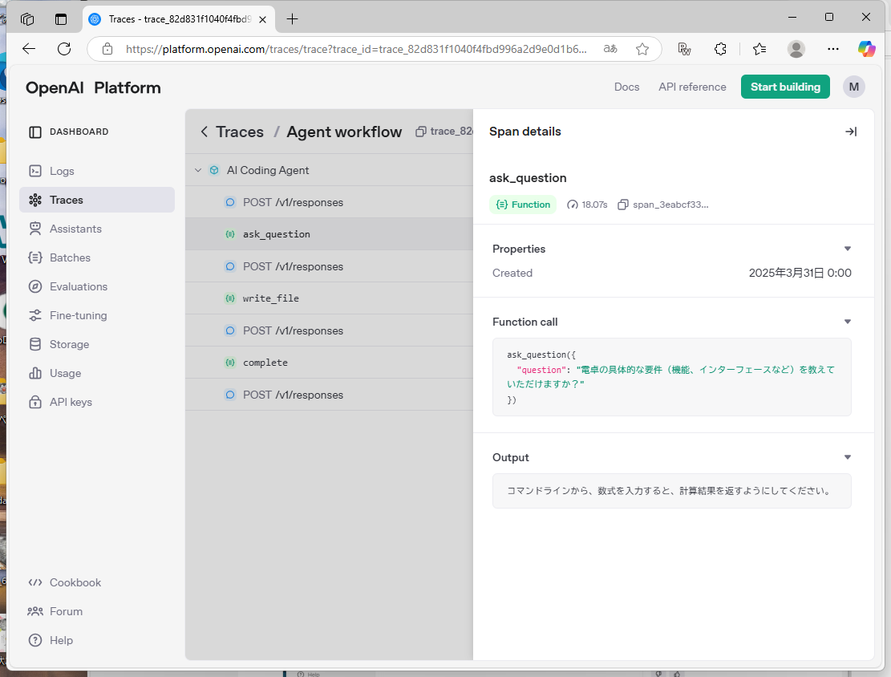Open Usage in the sidebar

96,374
